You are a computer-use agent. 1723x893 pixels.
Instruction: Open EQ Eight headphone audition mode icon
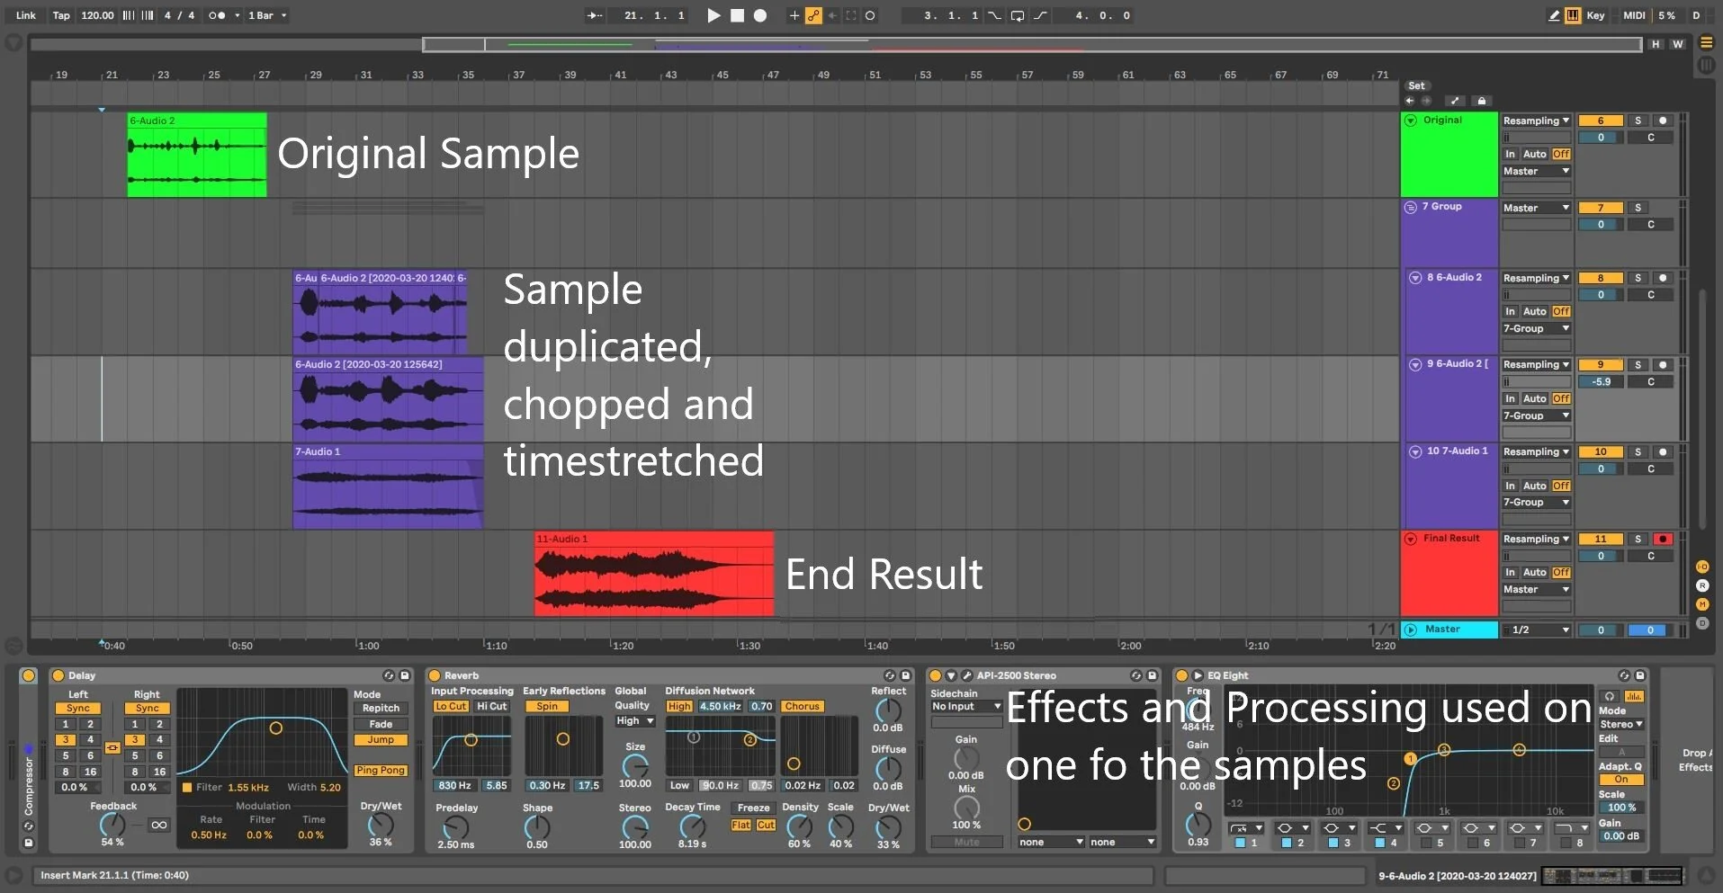coord(1611,696)
